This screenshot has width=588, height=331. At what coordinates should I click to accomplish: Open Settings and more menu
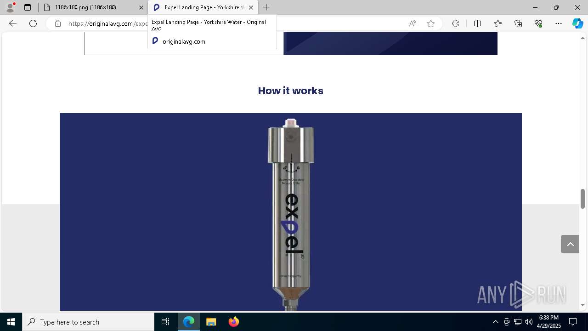click(559, 23)
